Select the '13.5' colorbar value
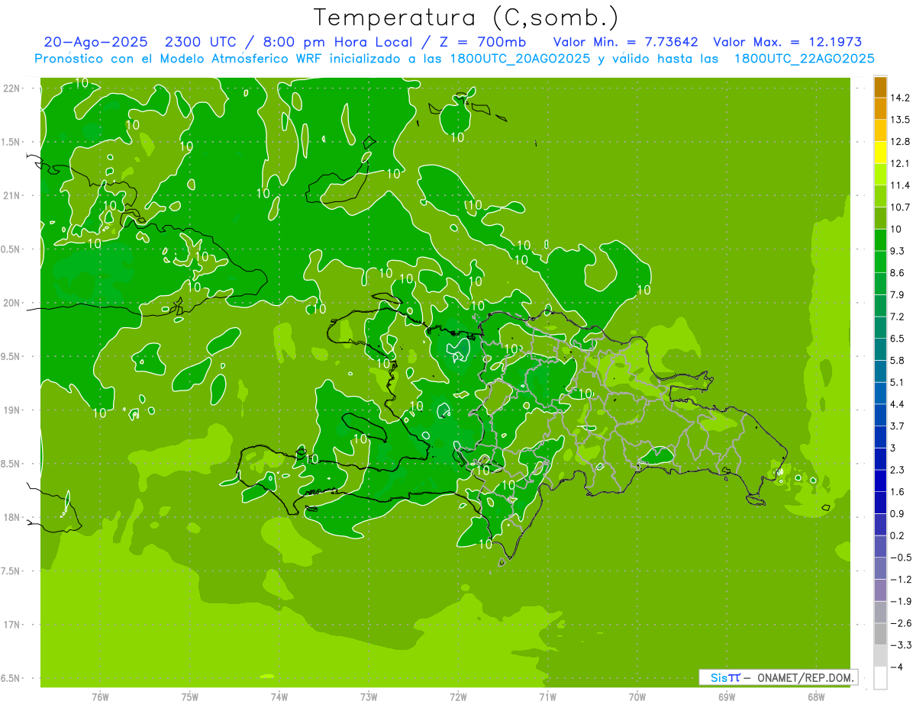Screen dimensions: 916x707 pos(900,120)
